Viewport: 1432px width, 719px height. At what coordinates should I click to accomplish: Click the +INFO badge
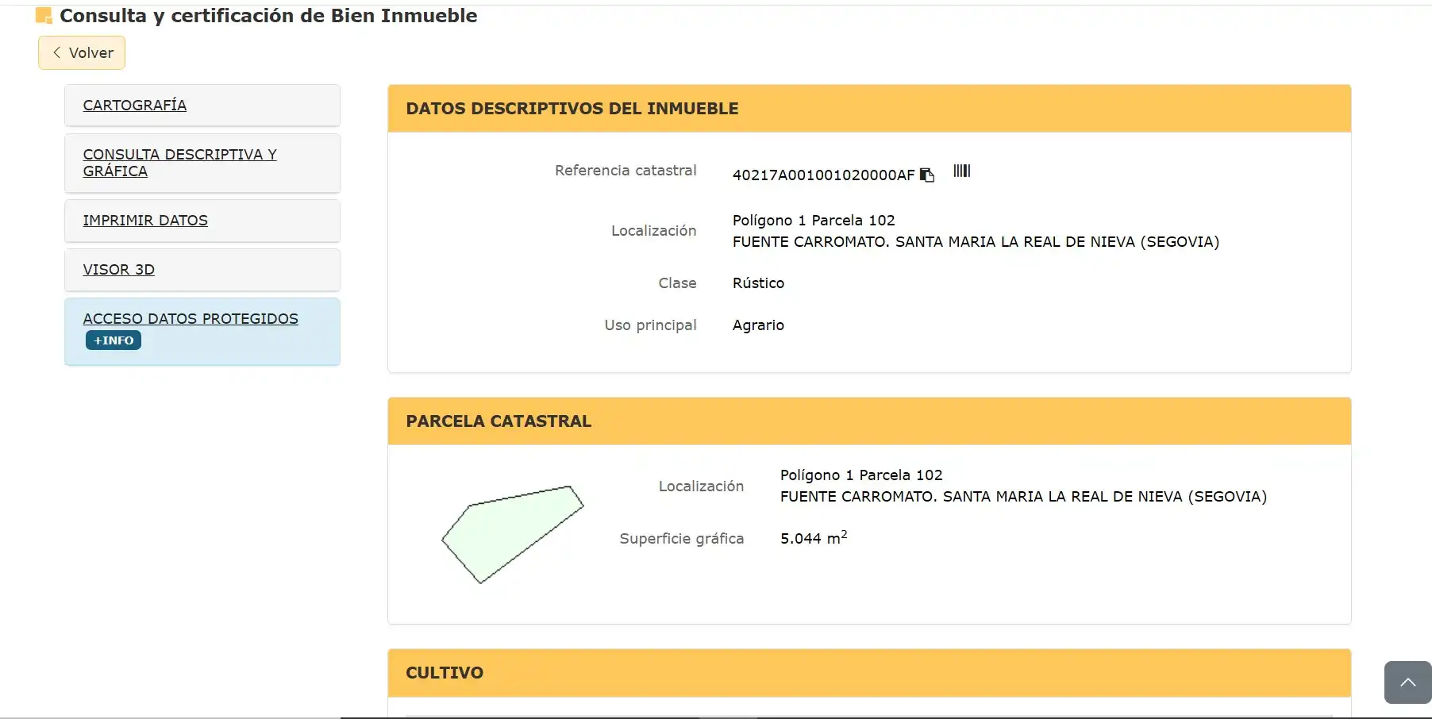point(114,340)
